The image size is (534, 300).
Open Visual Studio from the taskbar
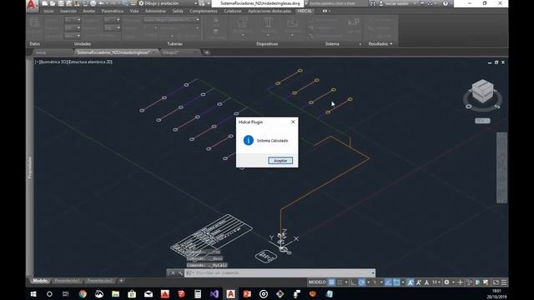(x=214, y=294)
